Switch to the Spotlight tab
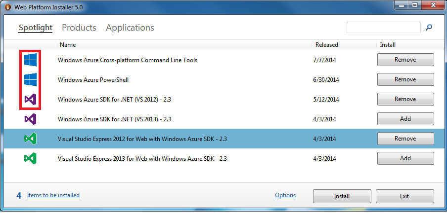 pos(35,28)
